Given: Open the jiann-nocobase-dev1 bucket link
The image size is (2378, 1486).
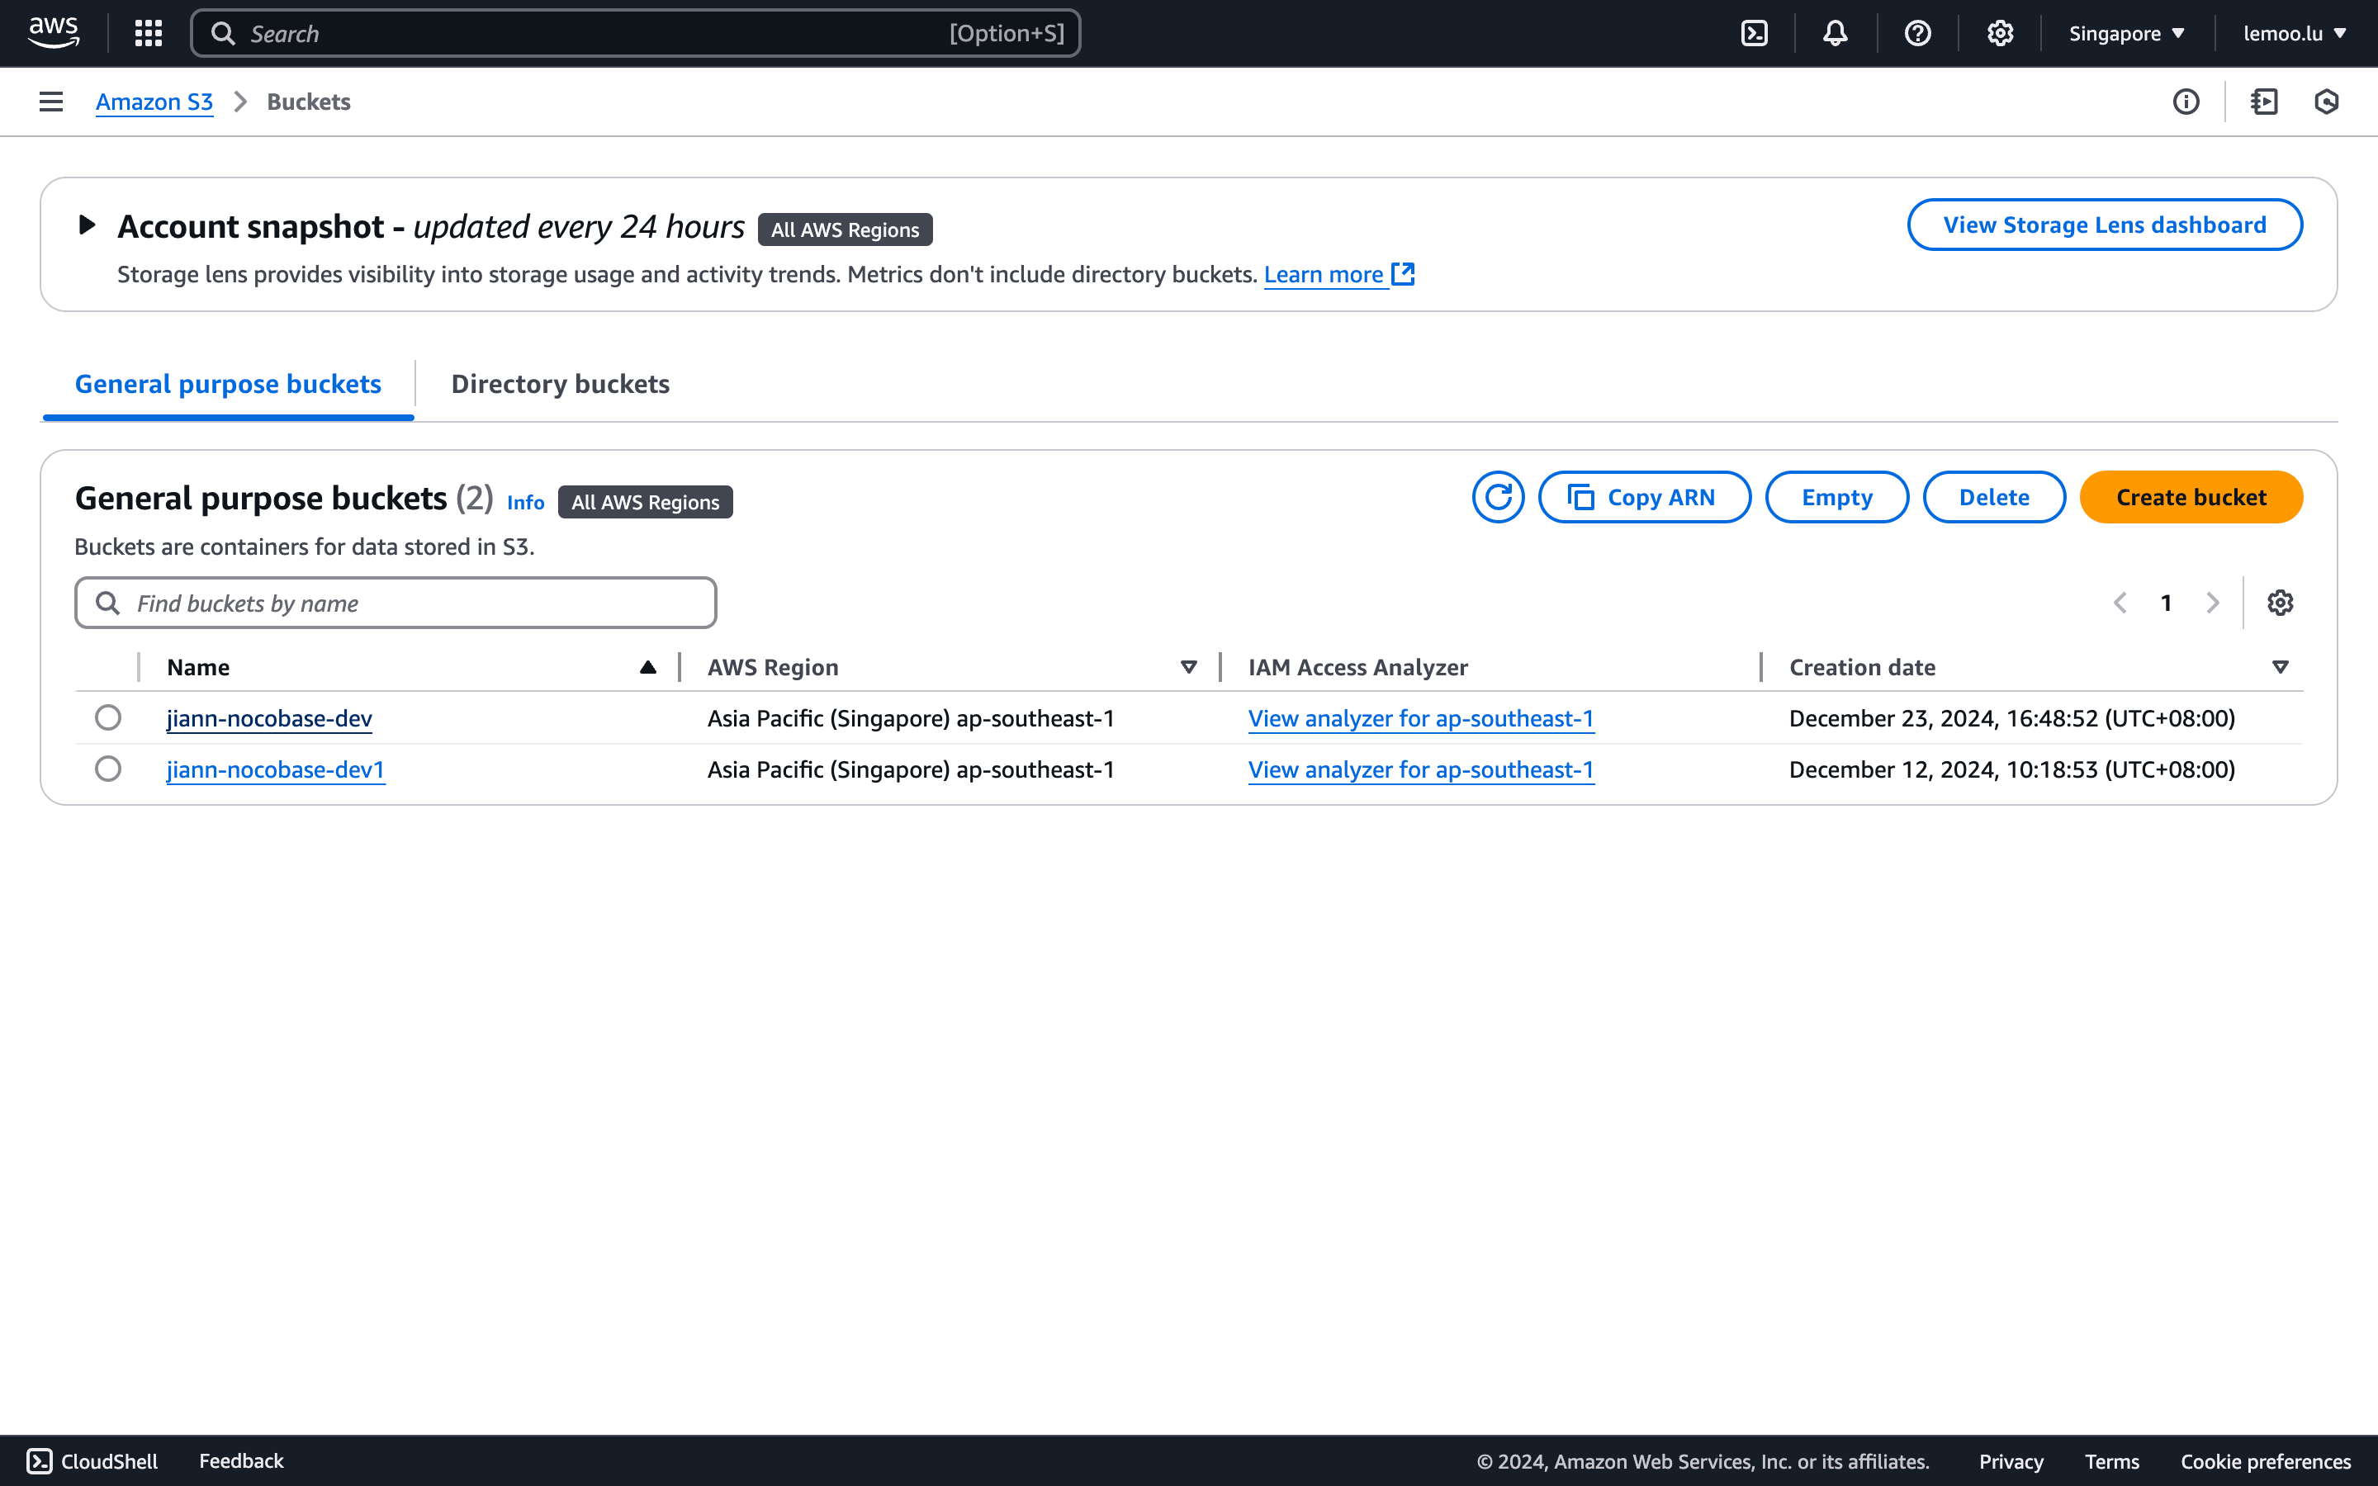Looking at the screenshot, I should point(275,769).
